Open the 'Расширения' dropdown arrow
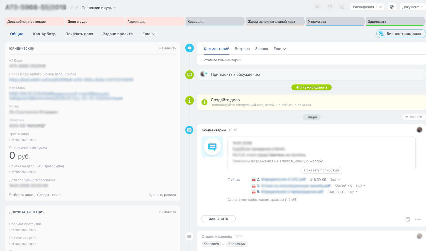The width and height of the screenshot is (426, 251). (x=380, y=7)
